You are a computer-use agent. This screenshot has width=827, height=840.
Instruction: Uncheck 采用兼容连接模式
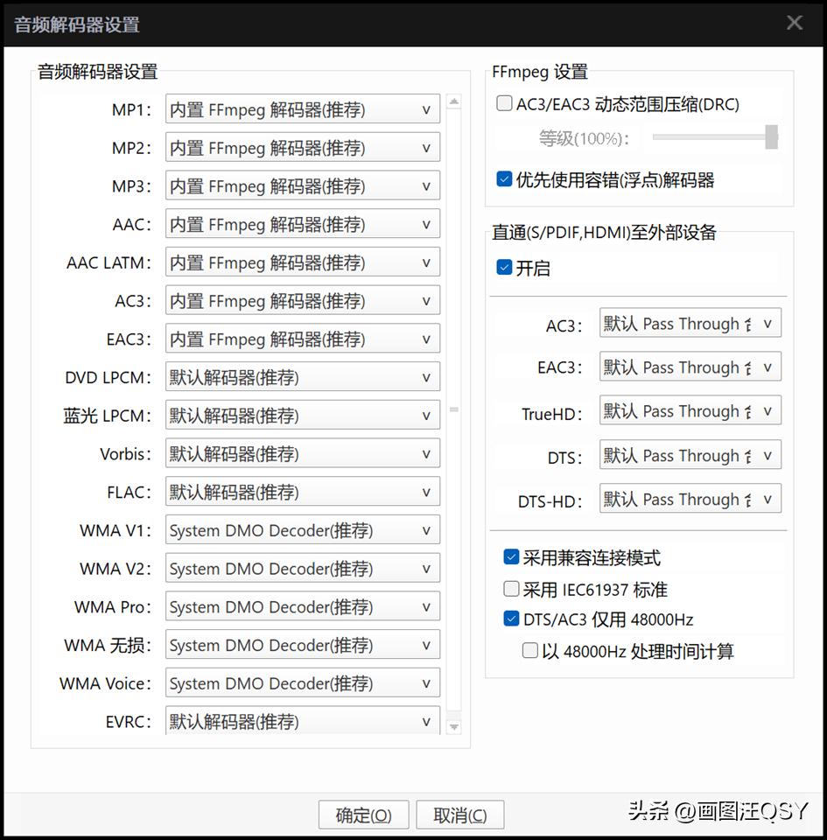pos(510,556)
